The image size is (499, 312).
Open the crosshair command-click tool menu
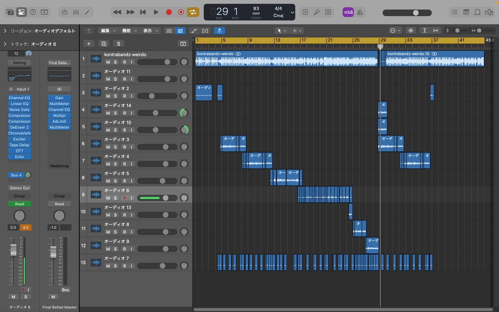coord(297,31)
